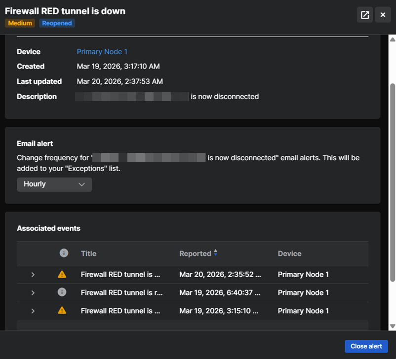Sort events by Device column header
The image size is (396, 359).
[x=289, y=253]
